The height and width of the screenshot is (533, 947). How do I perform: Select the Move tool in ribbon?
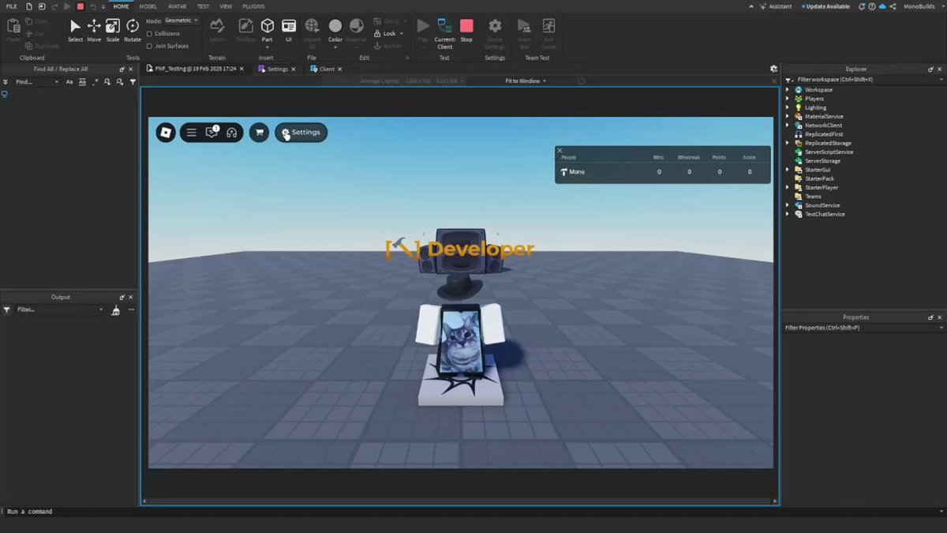94,30
